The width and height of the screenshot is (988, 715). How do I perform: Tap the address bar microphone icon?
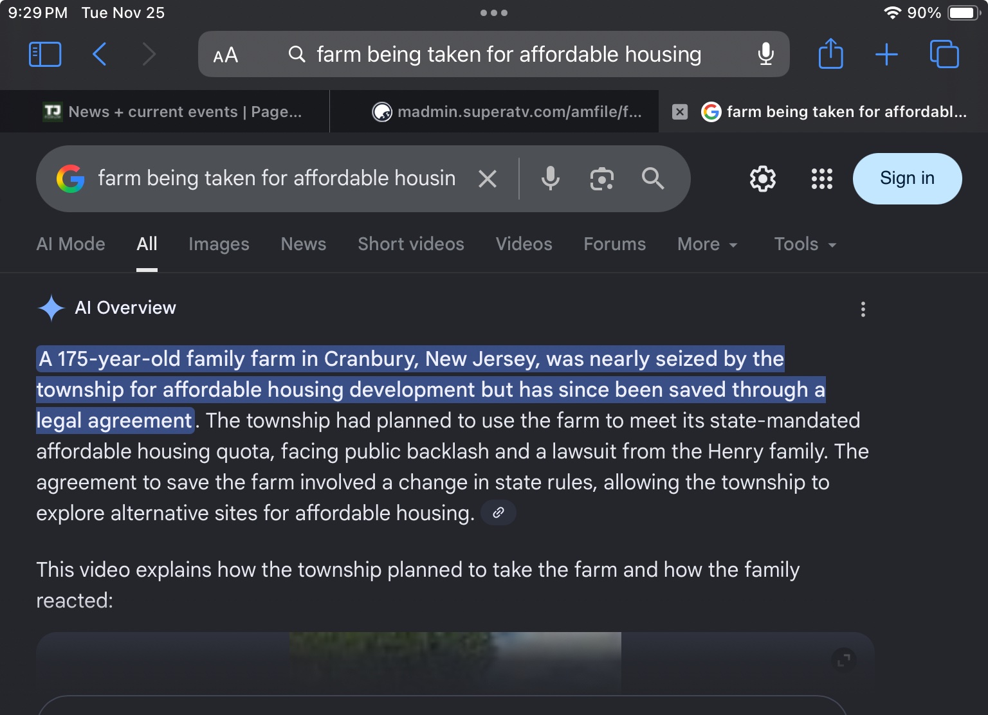pos(765,54)
